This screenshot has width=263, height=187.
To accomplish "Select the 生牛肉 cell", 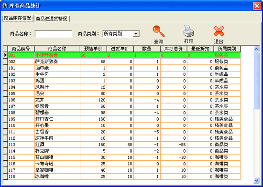I will (x=57, y=74).
